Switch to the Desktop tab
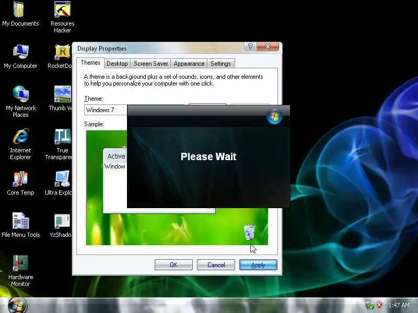418x313 pixels. pos(117,64)
